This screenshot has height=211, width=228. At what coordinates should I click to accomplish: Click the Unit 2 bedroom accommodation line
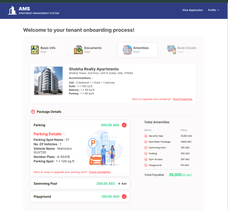click(92, 82)
